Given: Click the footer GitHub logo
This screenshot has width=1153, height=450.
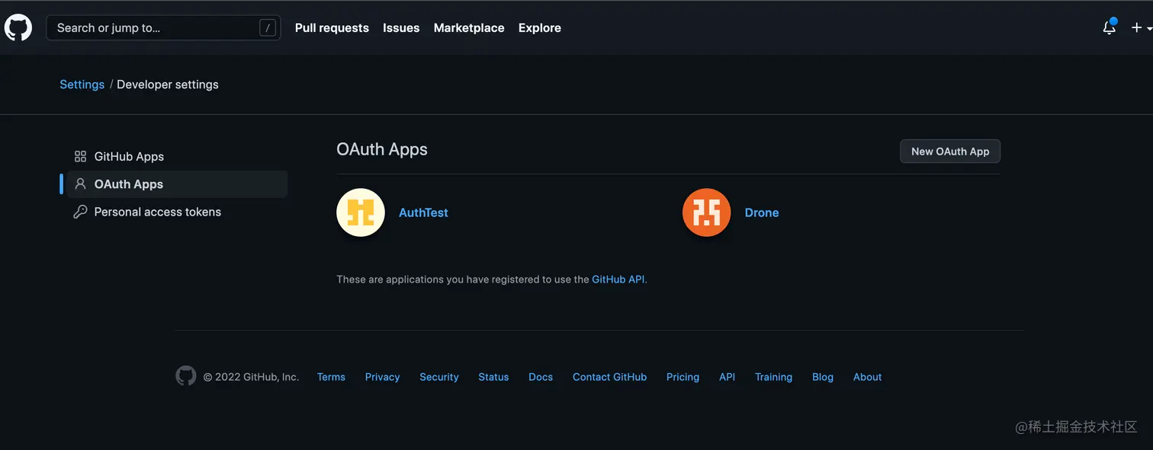Looking at the screenshot, I should point(186,376).
